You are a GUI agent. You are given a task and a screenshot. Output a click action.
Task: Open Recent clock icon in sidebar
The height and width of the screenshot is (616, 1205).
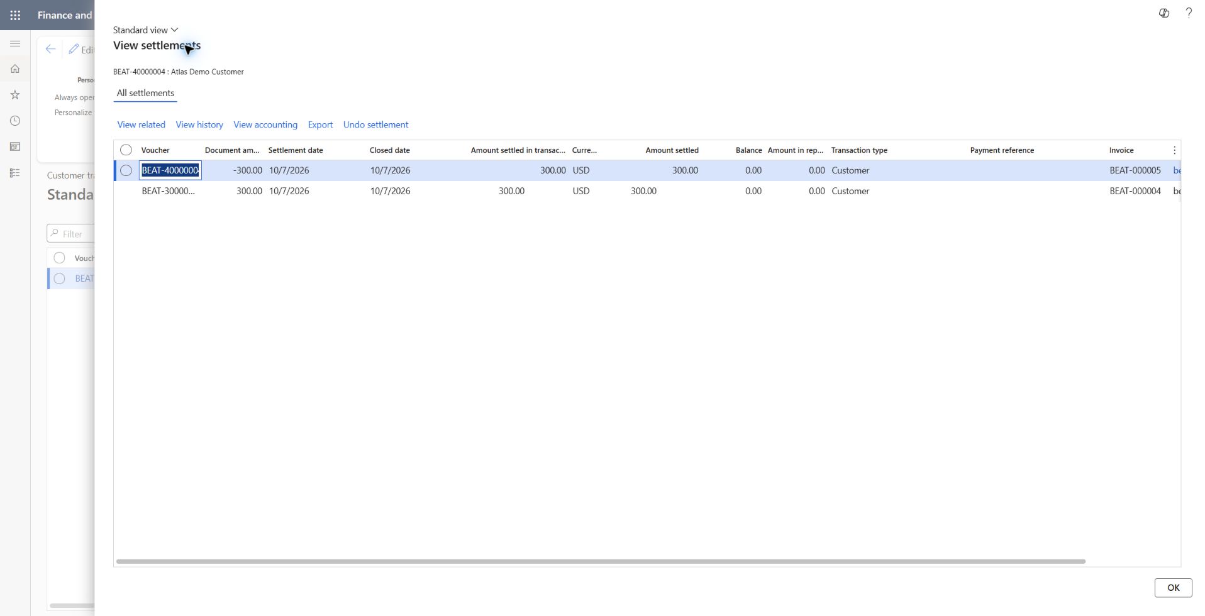15,121
